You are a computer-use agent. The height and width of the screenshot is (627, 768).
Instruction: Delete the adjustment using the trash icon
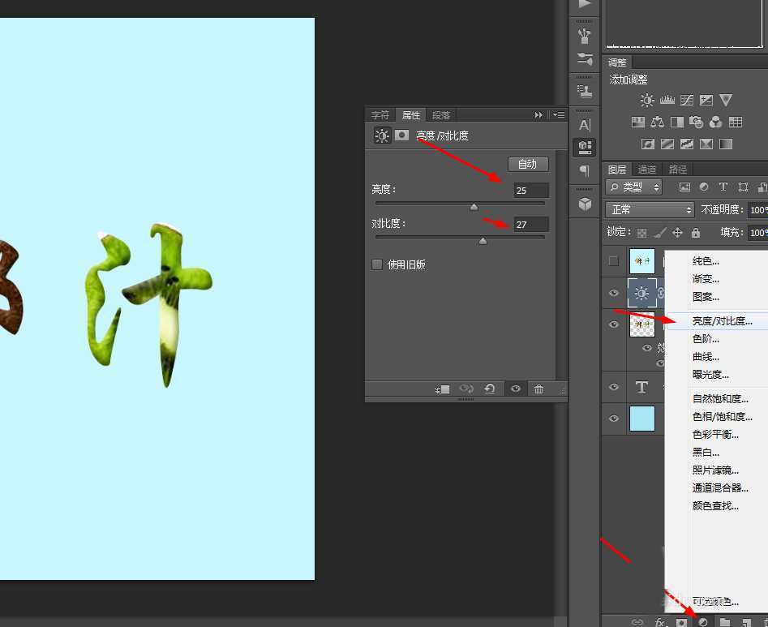(538, 389)
